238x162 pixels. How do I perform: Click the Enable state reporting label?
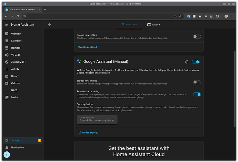click(88, 92)
